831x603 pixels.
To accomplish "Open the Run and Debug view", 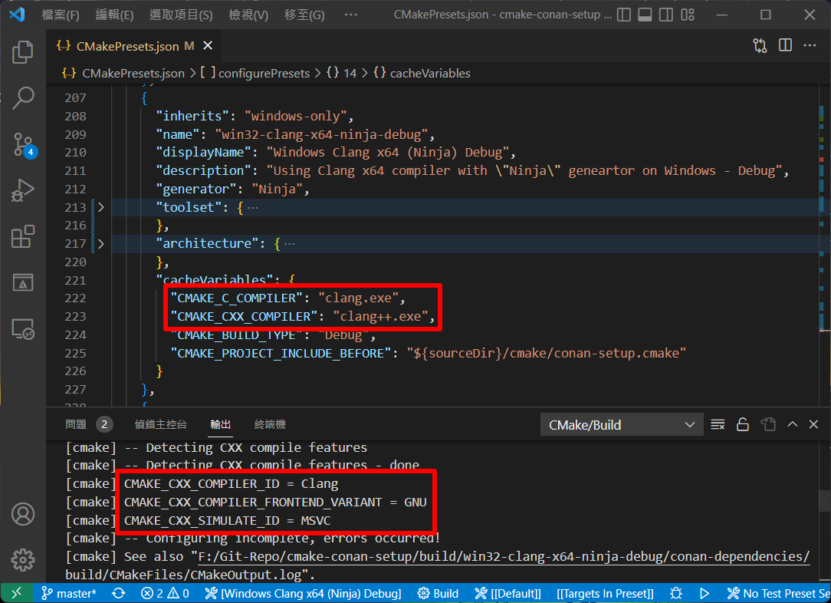I will (23, 189).
